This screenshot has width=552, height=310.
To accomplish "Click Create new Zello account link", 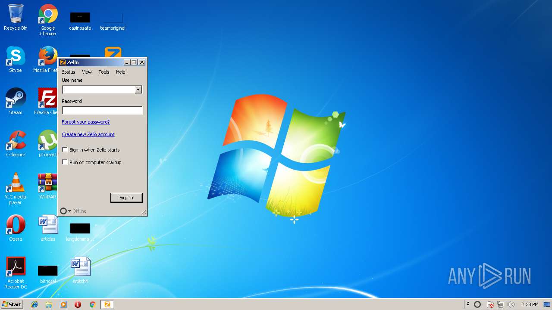I will tap(88, 134).
